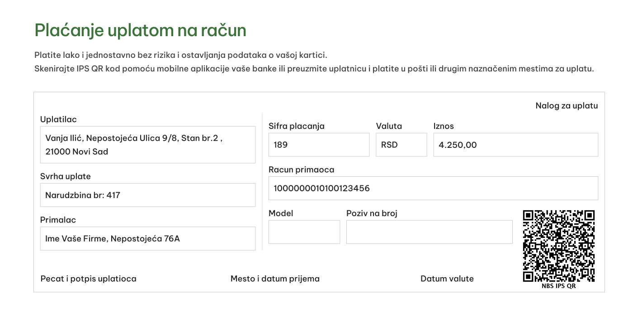
Task: Select the Iznos field with 4.250,00
Action: (515, 144)
